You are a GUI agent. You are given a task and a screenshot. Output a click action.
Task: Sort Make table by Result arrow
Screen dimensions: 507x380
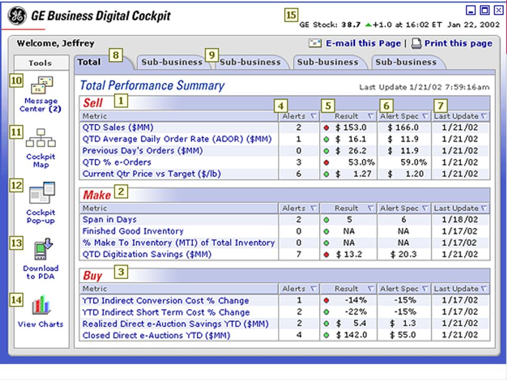pos(371,208)
